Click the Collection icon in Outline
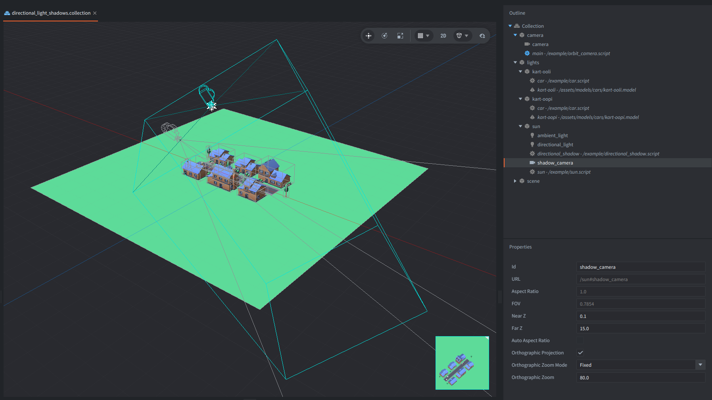This screenshot has height=400, width=712. click(x=517, y=26)
